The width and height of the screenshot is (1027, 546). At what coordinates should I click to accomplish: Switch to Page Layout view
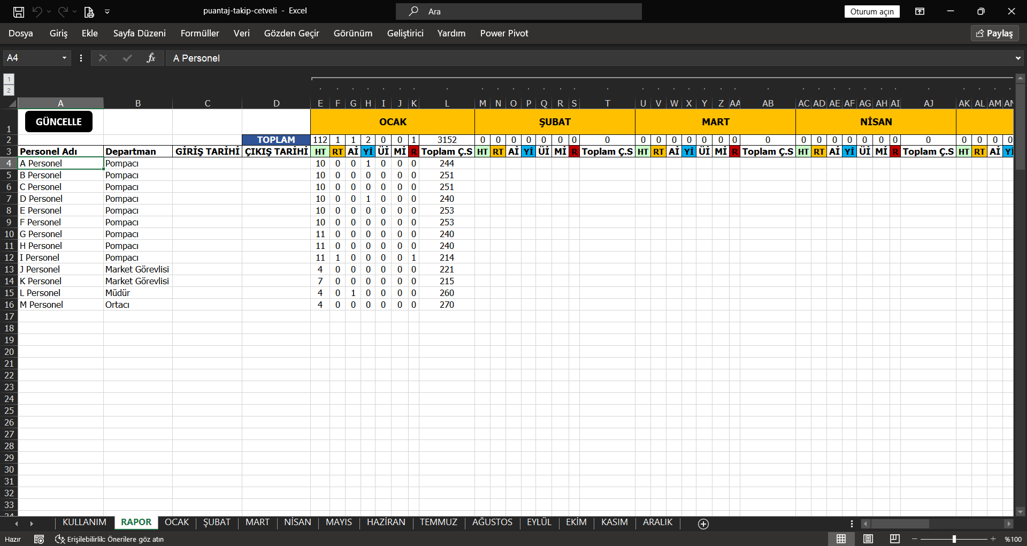[868, 539]
